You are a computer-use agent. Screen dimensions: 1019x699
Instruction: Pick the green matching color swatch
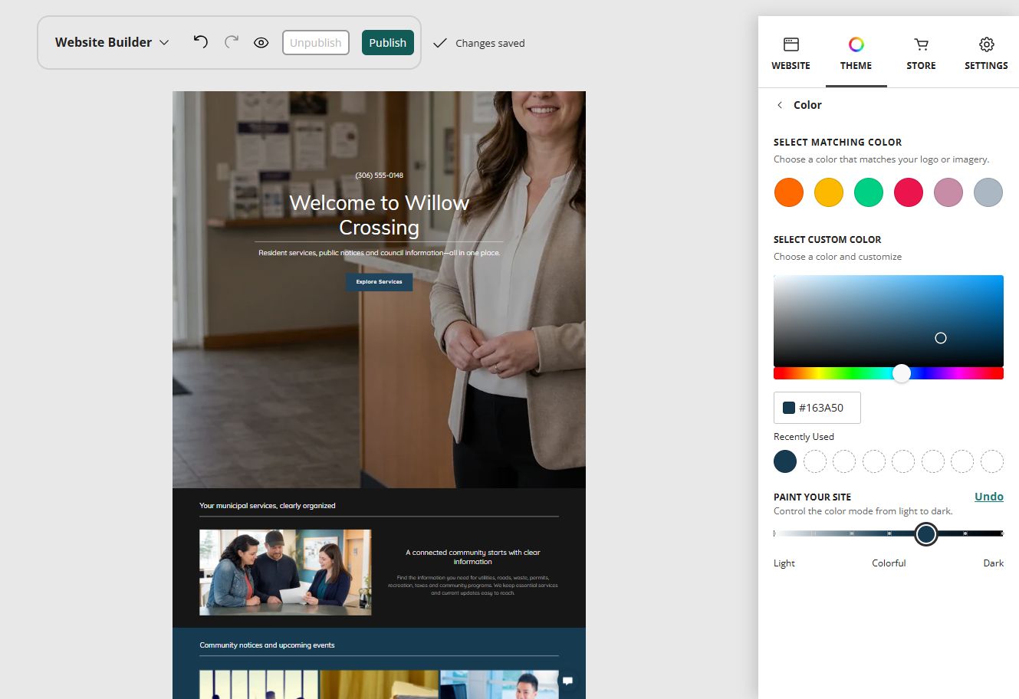869,192
